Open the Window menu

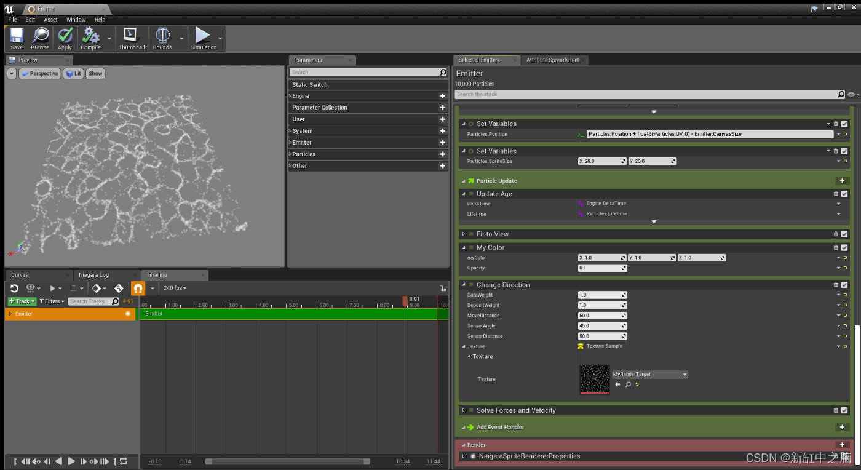tap(76, 20)
